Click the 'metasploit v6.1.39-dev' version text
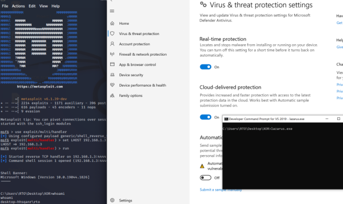The height and width of the screenshot is (204, 343). pos(44,99)
